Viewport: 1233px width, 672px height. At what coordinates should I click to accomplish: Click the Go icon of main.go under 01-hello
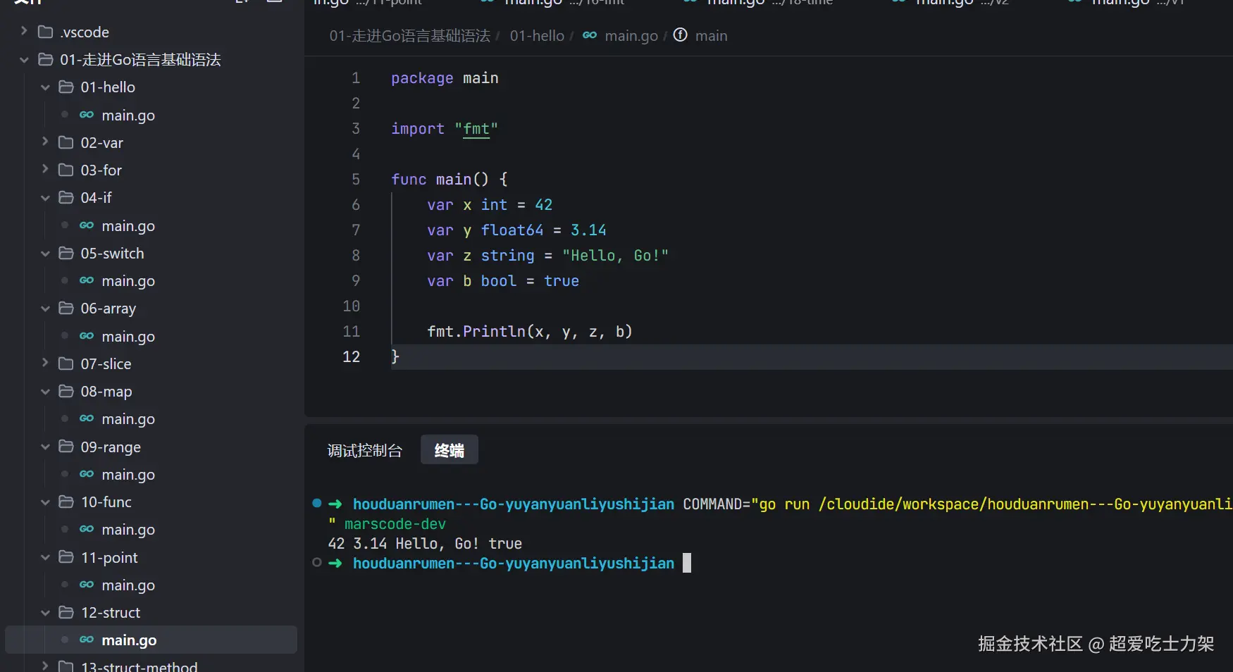point(87,115)
